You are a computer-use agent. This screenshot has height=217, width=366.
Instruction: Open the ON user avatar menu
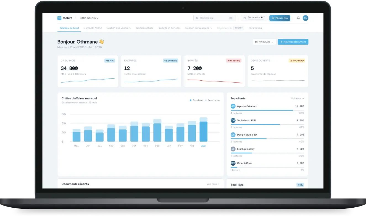306,18
